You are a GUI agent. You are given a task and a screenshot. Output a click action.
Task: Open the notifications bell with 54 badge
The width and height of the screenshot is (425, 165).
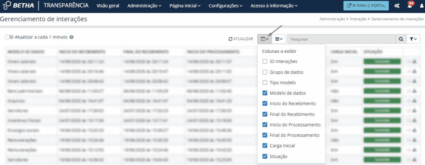[410, 5]
